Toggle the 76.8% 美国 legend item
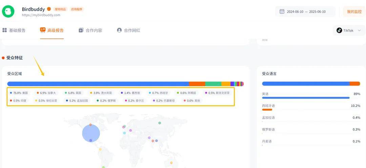 [x=19, y=93]
